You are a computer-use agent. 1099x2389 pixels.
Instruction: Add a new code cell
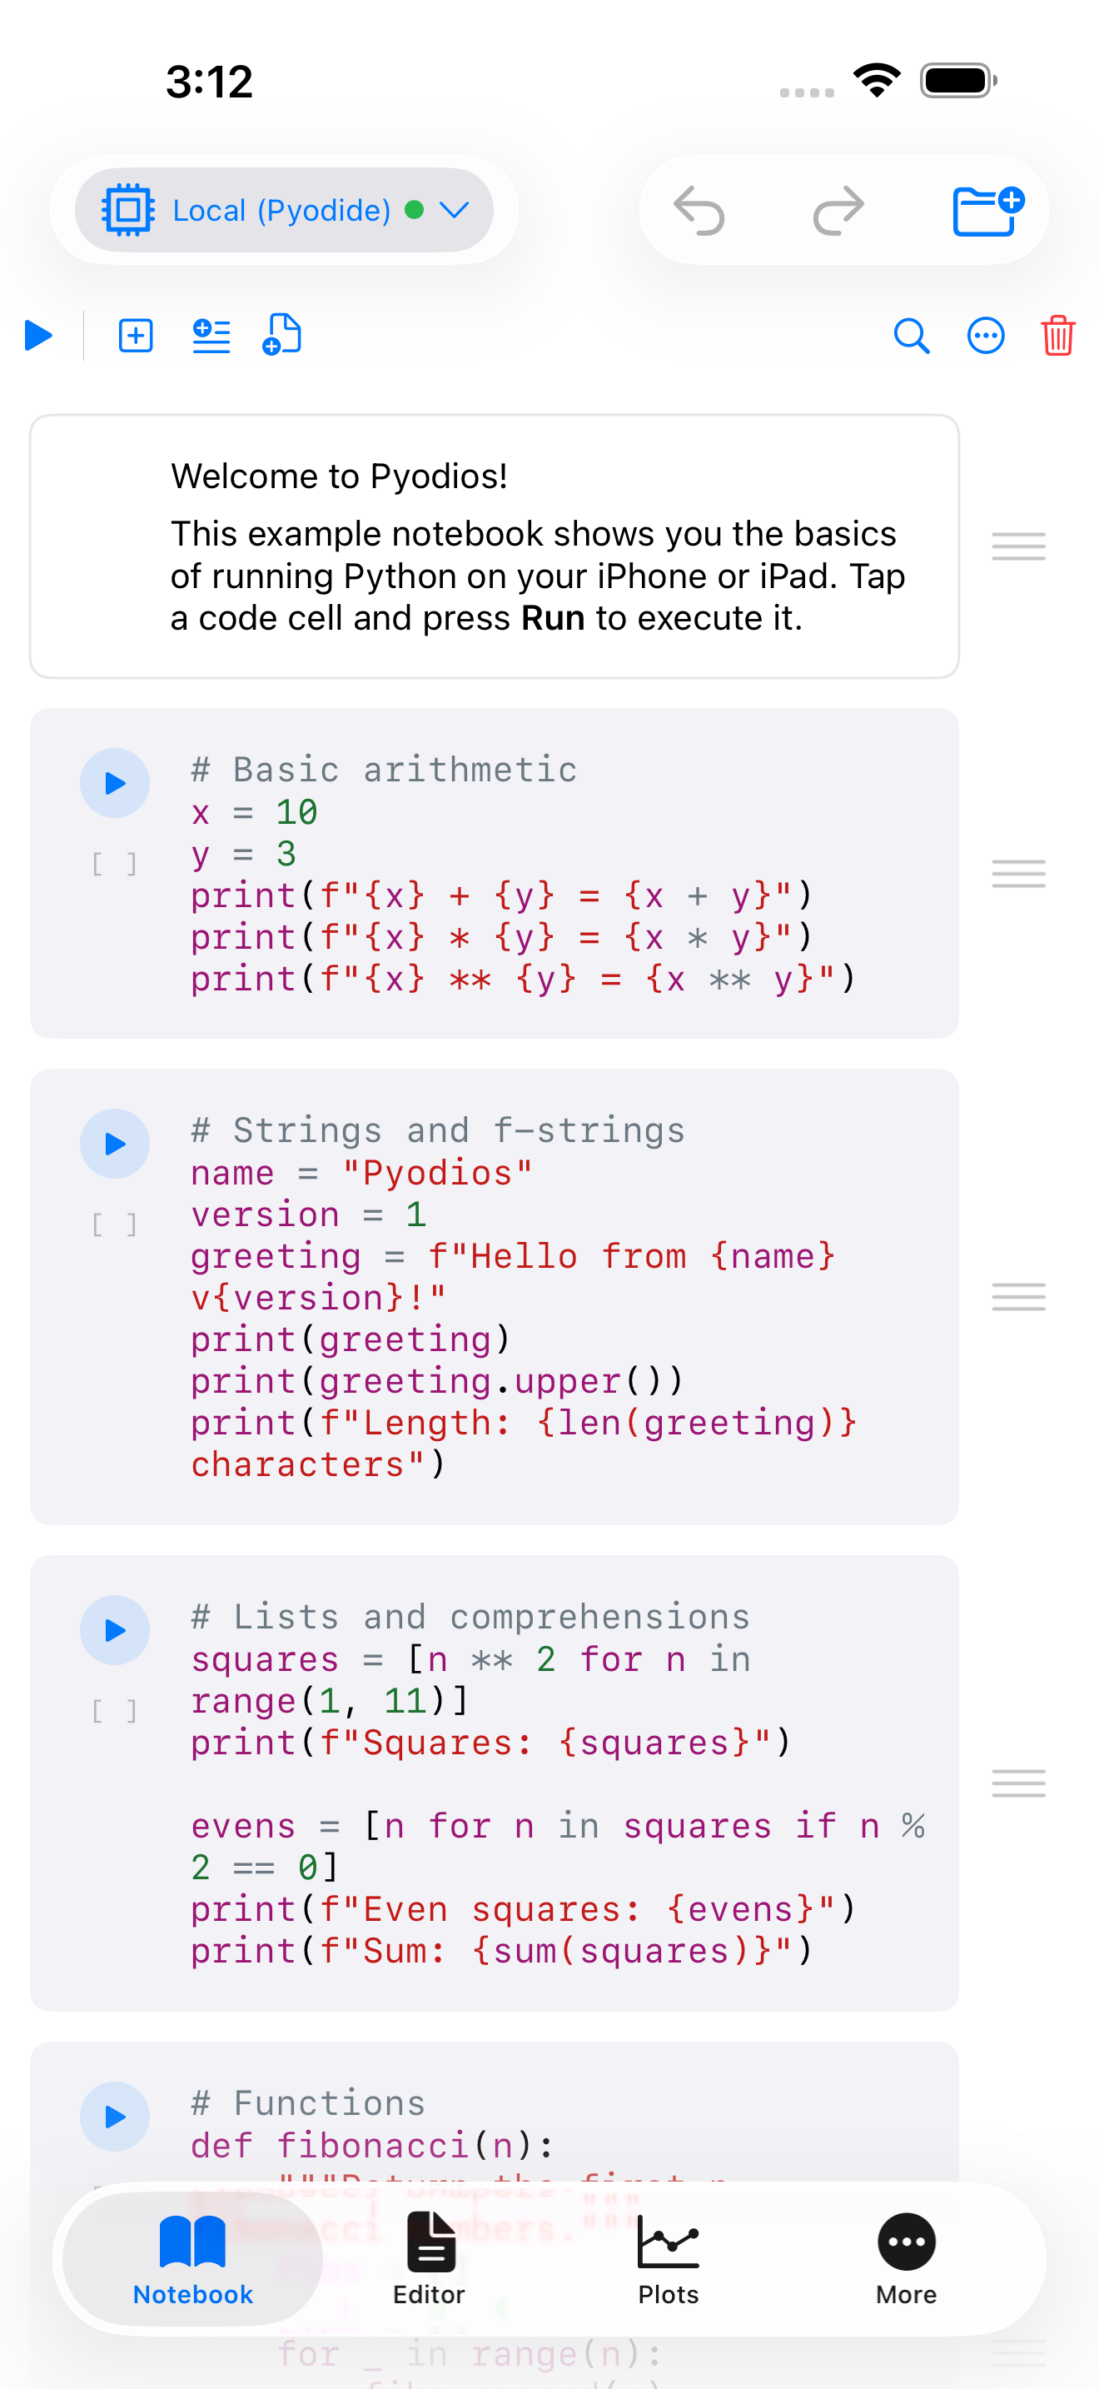tap(137, 336)
